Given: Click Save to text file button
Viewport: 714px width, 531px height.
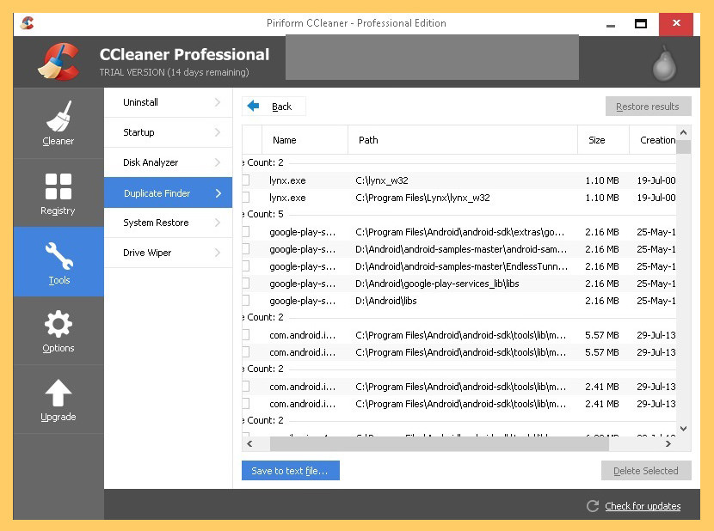Looking at the screenshot, I should pyautogui.click(x=290, y=471).
